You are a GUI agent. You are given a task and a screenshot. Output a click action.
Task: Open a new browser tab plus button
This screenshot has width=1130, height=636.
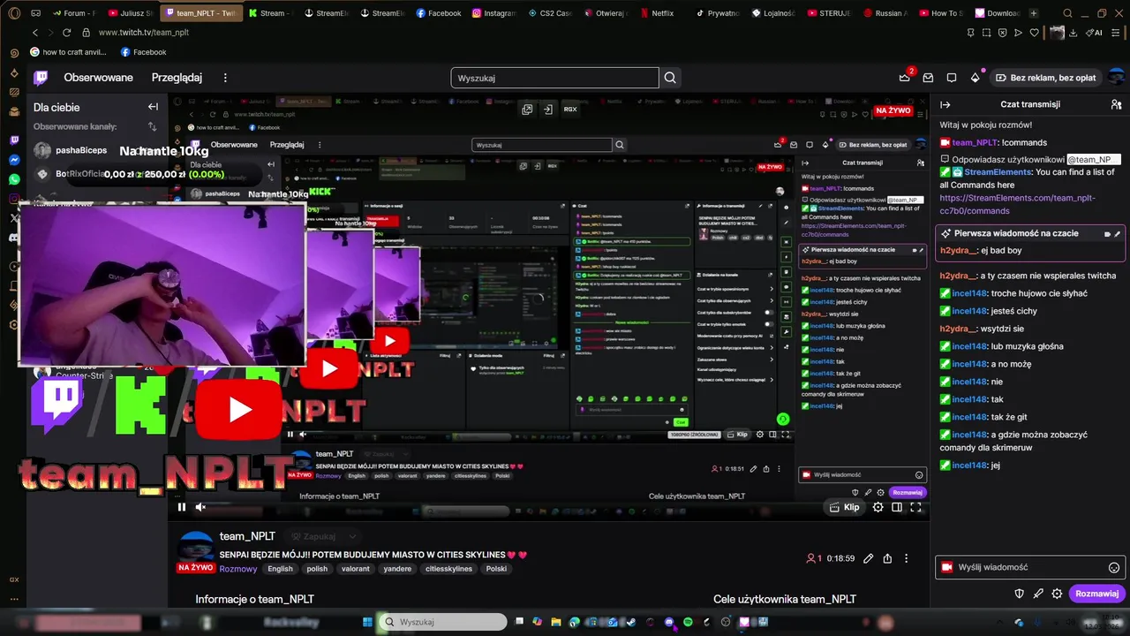point(1034,13)
